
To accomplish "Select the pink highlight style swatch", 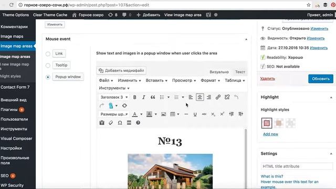I will click(x=267, y=123).
